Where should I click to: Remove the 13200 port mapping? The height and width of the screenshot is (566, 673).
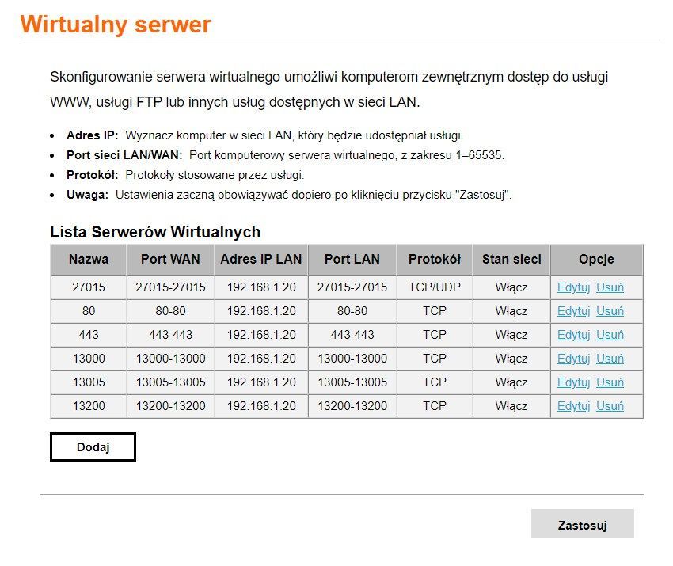click(611, 406)
